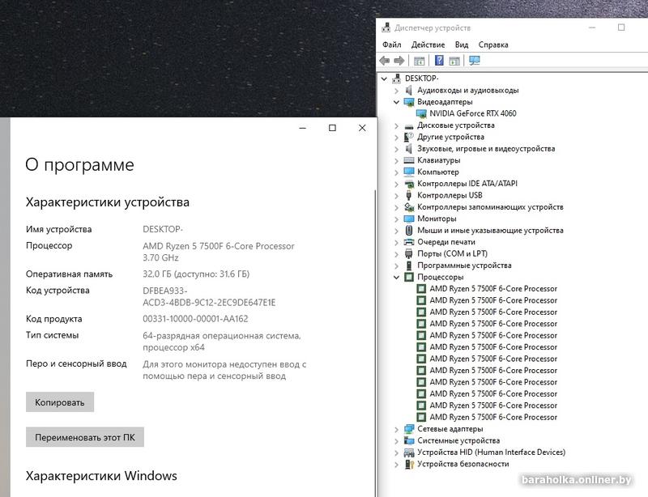Click the Перо и сенсорный ввод label
This screenshot has width=648, height=497.
[x=76, y=364]
